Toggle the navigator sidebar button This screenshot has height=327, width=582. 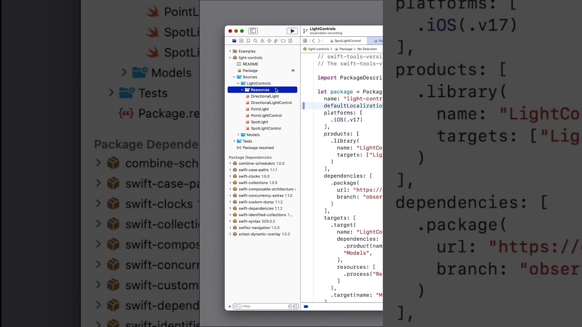point(253,31)
